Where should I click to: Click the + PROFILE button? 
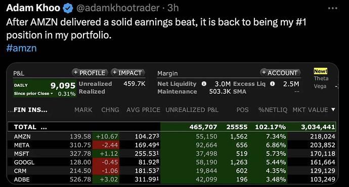tap(90, 72)
